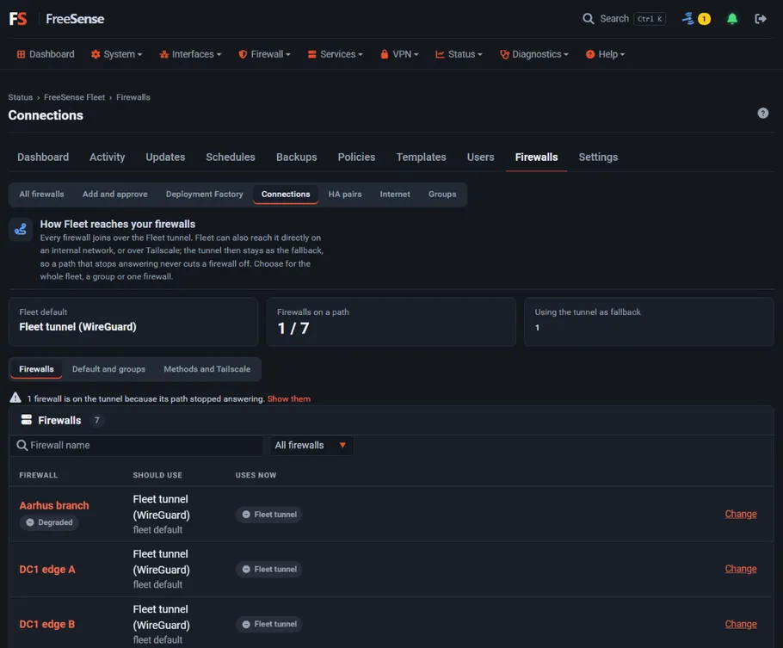Click the page help question mark icon
Screen dimensions: 783x648
(762, 113)
